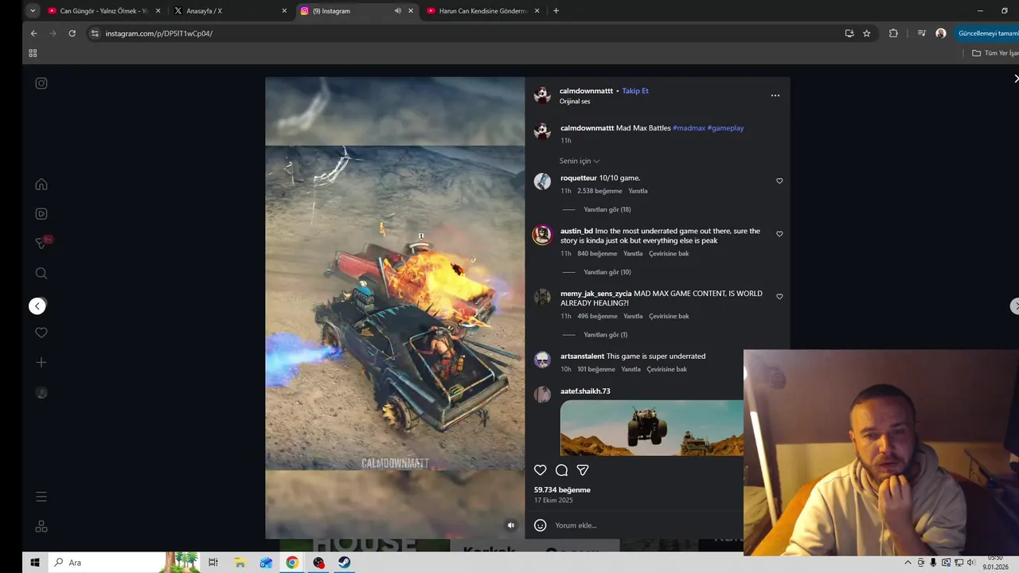This screenshot has height=573, width=1019.
Task: Click Instagram logo at sidebar top
Action: pyautogui.click(x=41, y=83)
